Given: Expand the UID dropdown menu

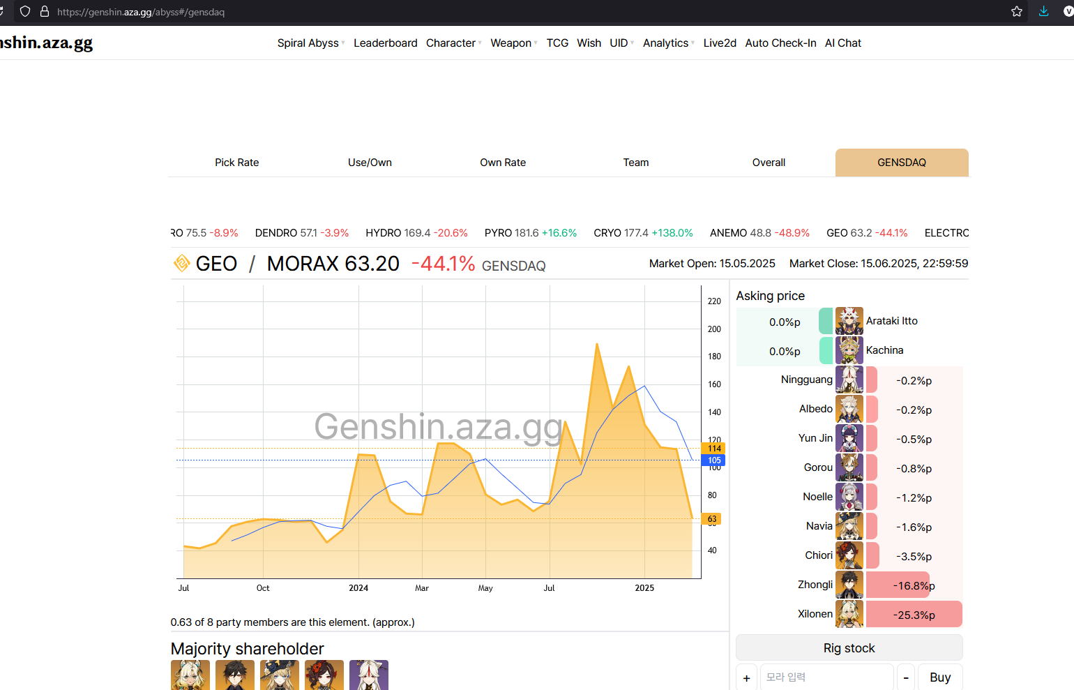Looking at the screenshot, I should (x=622, y=43).
